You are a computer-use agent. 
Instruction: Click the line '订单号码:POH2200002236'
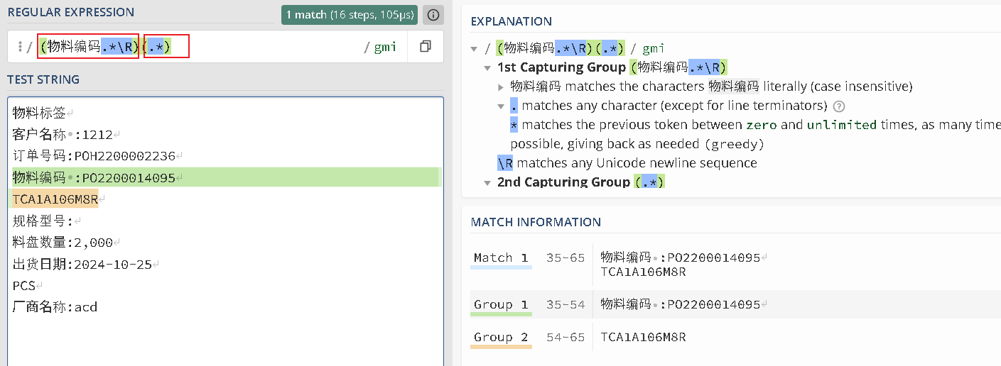pos(97,156)
